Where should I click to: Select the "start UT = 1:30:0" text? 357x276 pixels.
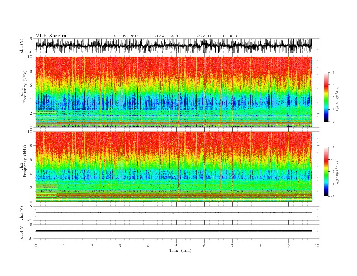218,36
